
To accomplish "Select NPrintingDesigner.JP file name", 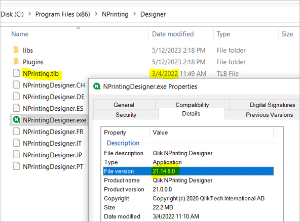I will [x=52, y=155].
